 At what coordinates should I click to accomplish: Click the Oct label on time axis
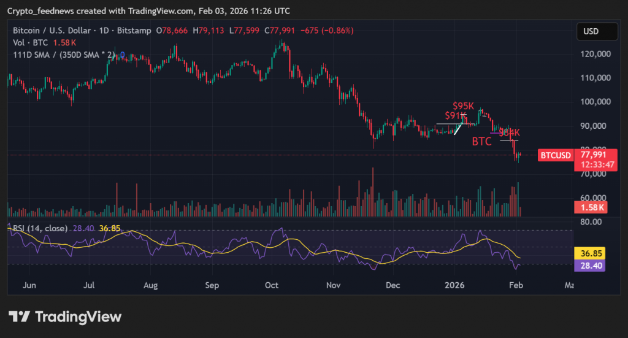click(x=272, y=285)
